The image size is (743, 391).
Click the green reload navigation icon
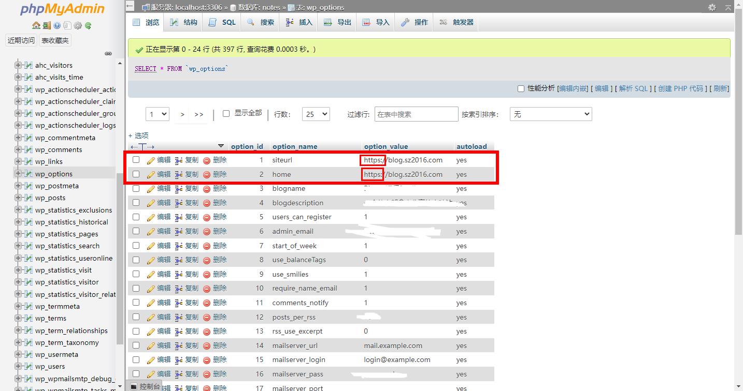(x=88, y=25)
